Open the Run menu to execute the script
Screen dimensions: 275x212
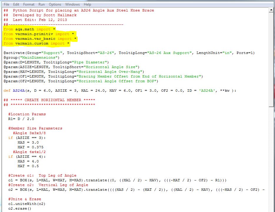click(x=41, y=4)
